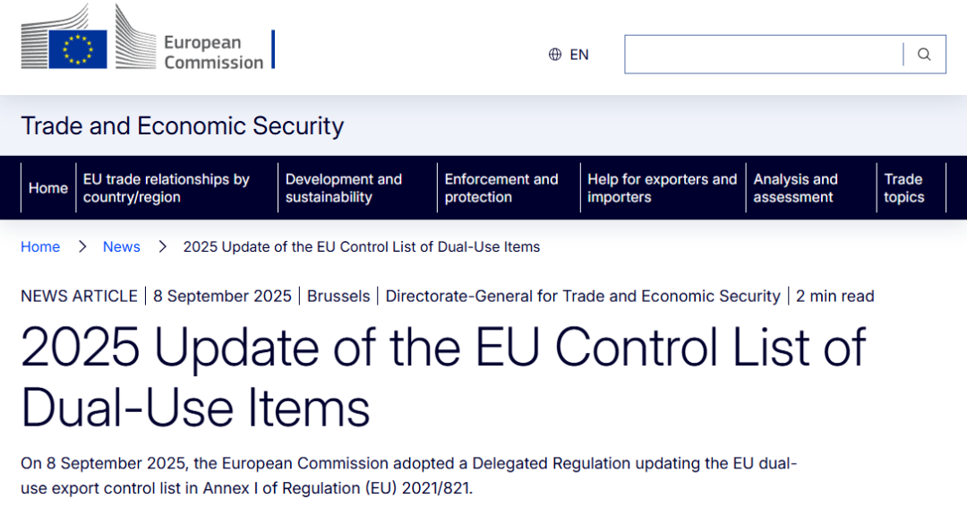Focus the site search text box

coord(763,55)
